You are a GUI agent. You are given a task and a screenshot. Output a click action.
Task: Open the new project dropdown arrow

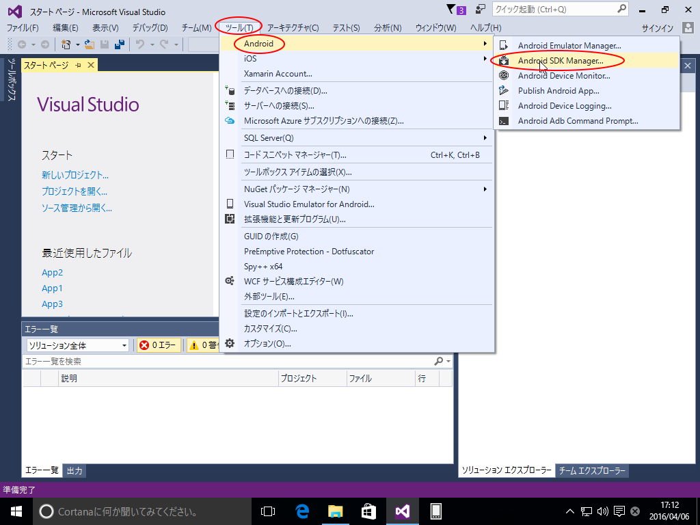[x=77, y=44]
